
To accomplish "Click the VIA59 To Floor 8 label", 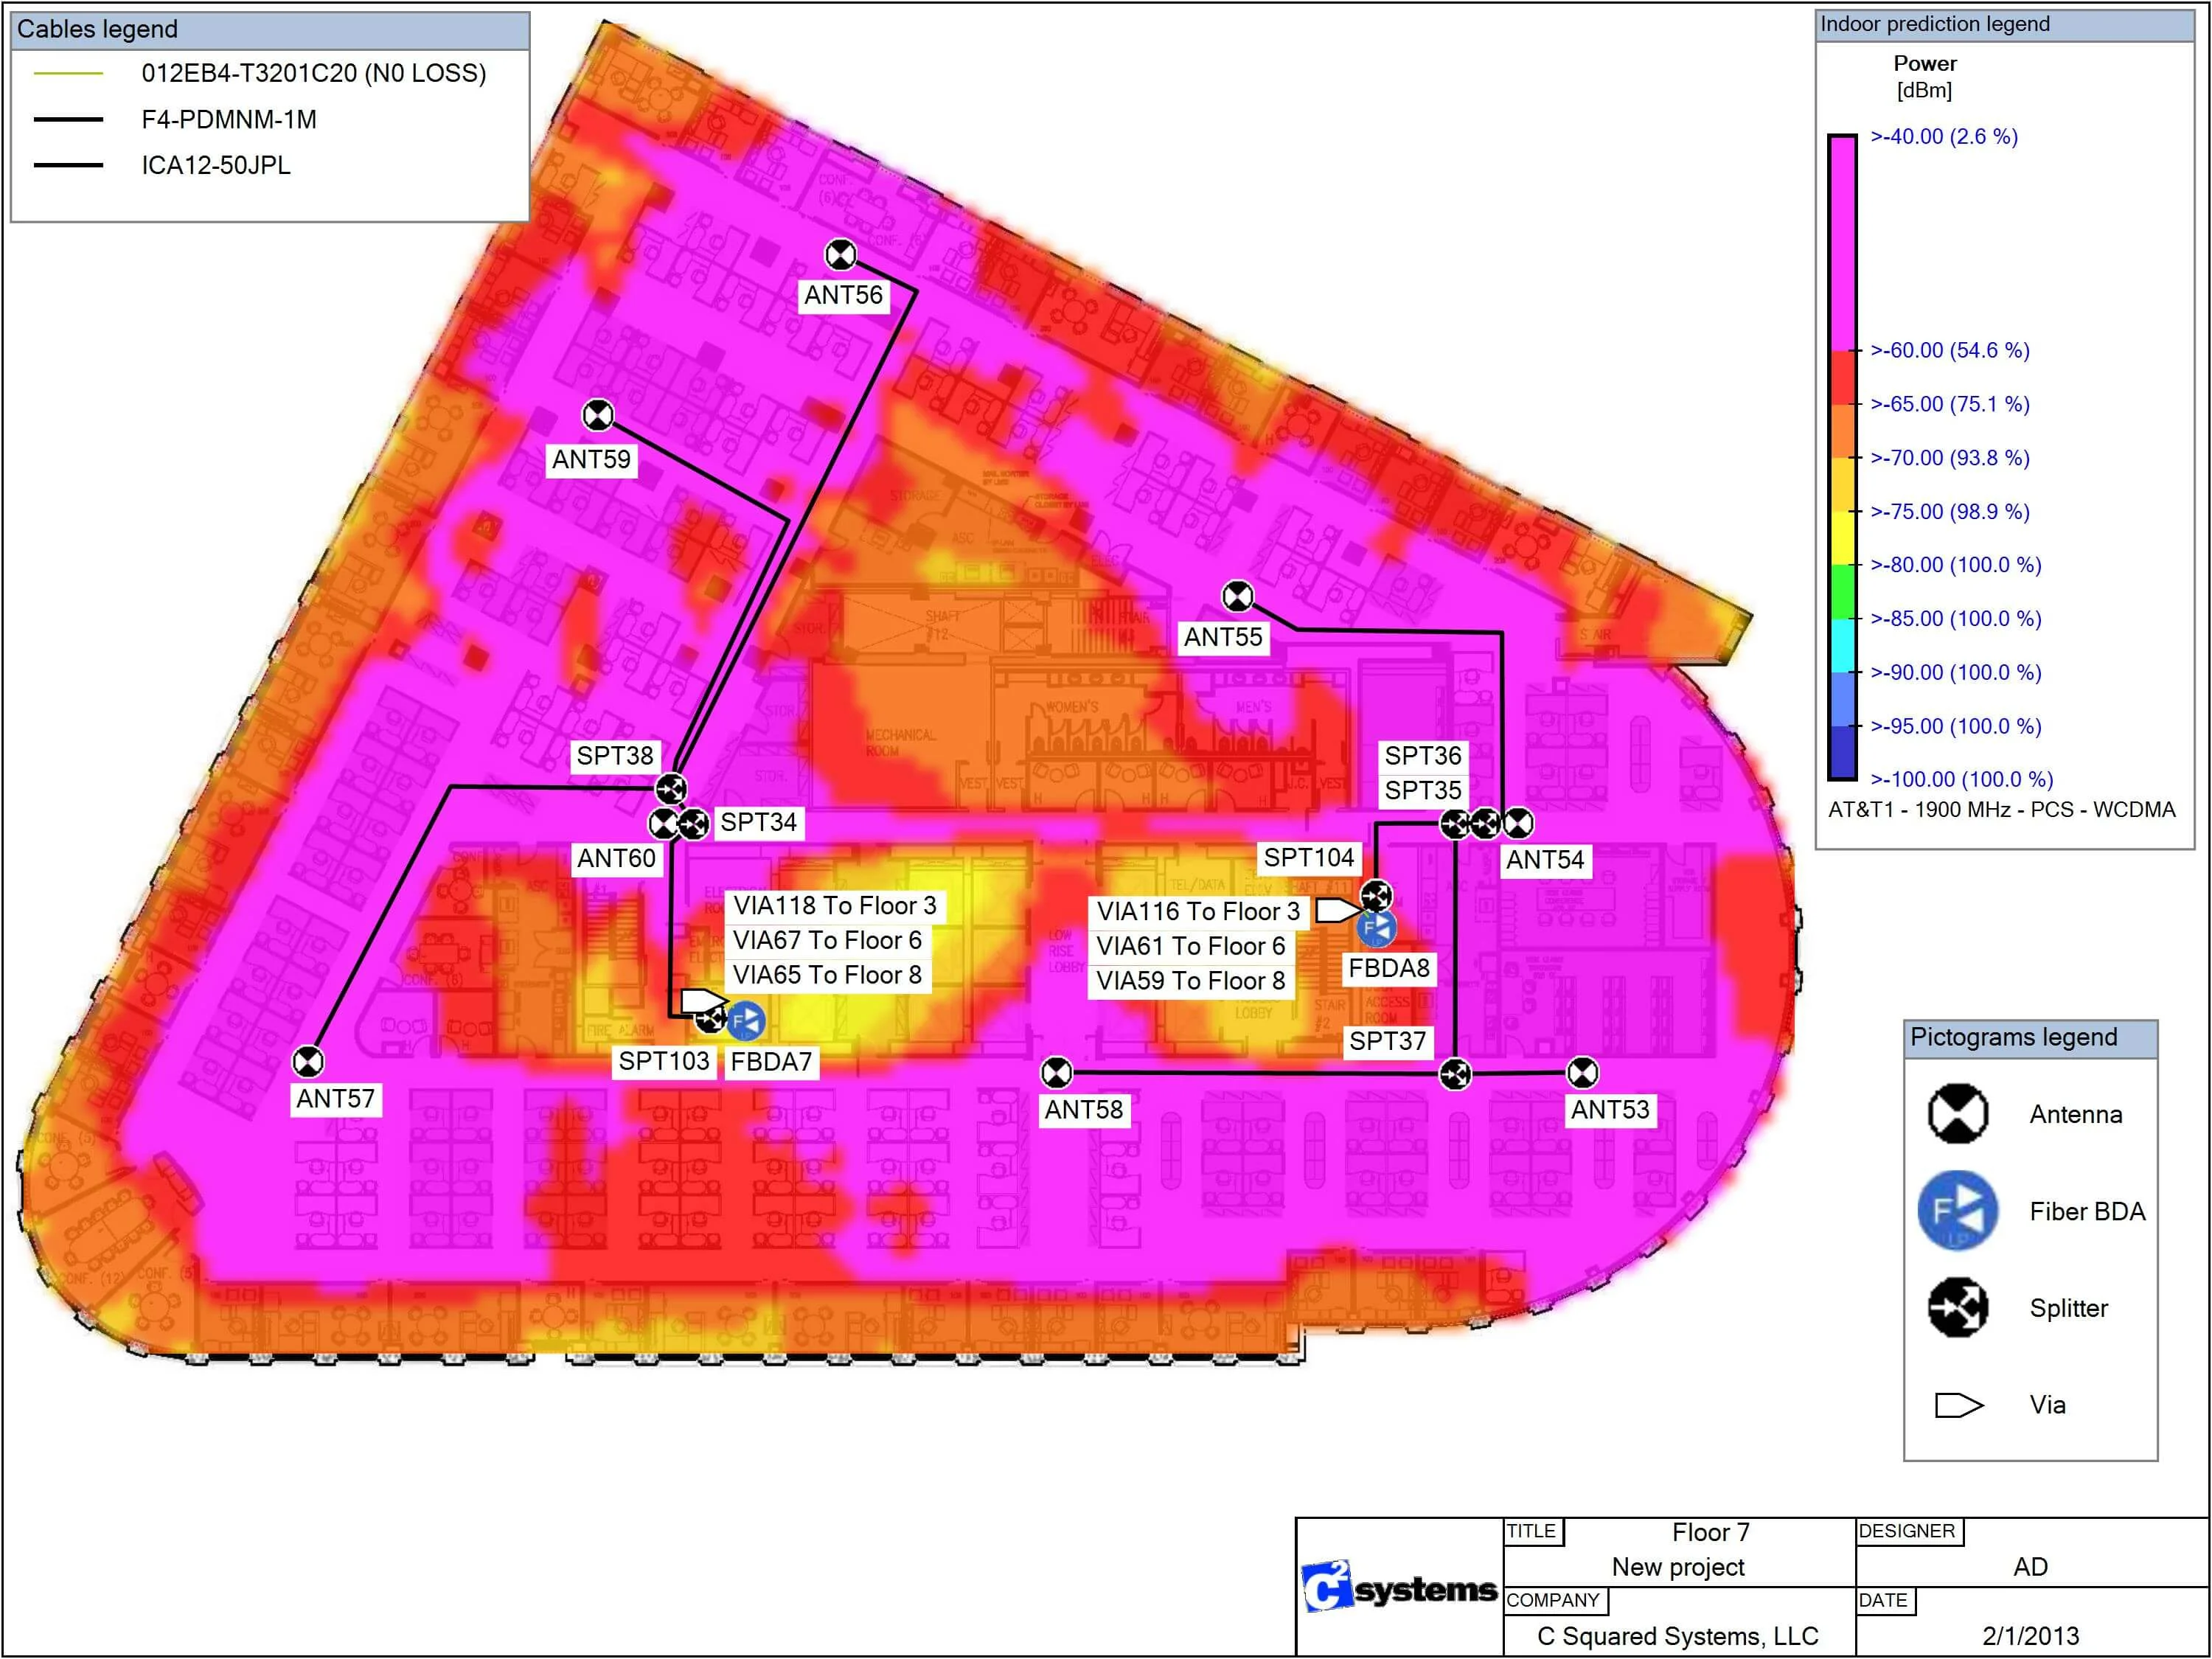I will pos(1190,981).
